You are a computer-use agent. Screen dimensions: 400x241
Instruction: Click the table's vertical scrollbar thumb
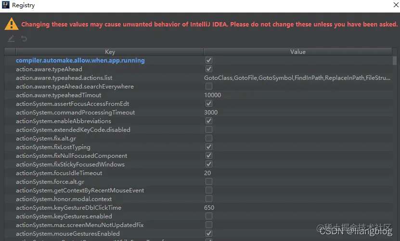[395, 61]
